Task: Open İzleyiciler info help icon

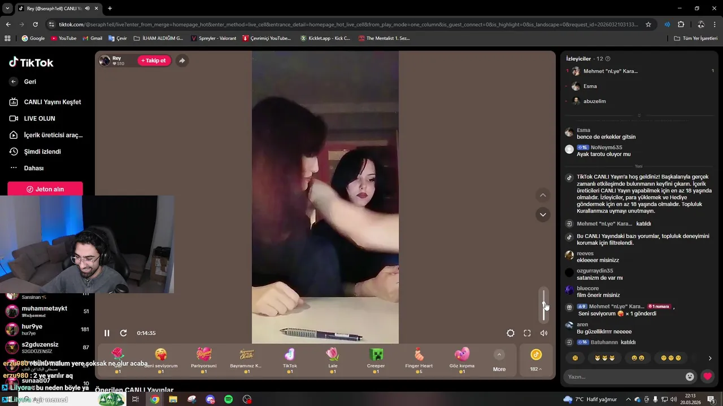Action: 608,59
